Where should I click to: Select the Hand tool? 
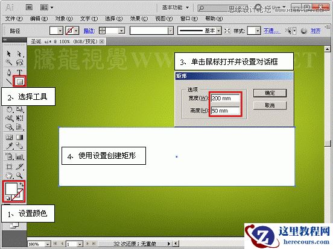[9, 175]
